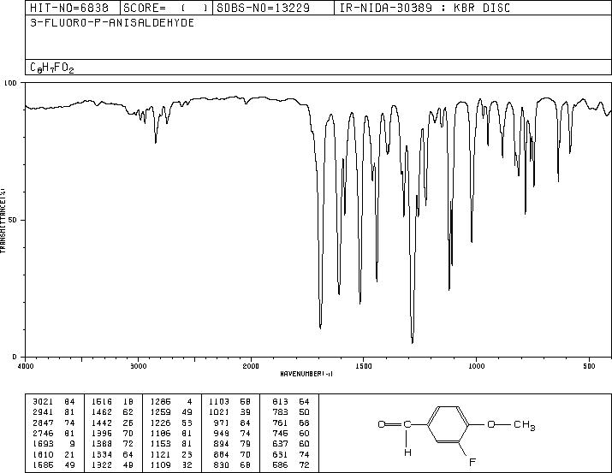Select peak table entry 1109
612x473 pixels.
pos(160,465)
